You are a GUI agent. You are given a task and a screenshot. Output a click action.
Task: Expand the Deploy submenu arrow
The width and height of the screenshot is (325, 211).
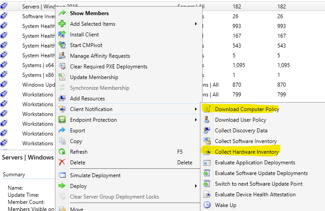coord(196,186)
